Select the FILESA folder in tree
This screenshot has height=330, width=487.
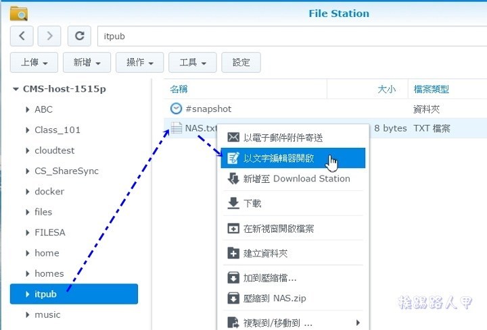[x=50, y=232]
